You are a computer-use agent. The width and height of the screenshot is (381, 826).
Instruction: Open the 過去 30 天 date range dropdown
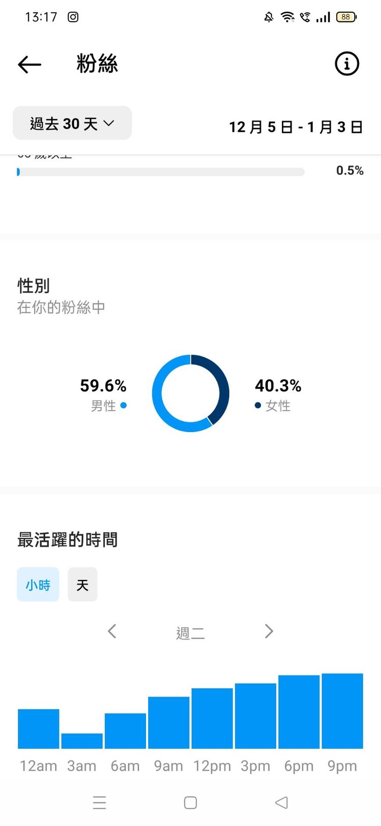pos(72,123)
